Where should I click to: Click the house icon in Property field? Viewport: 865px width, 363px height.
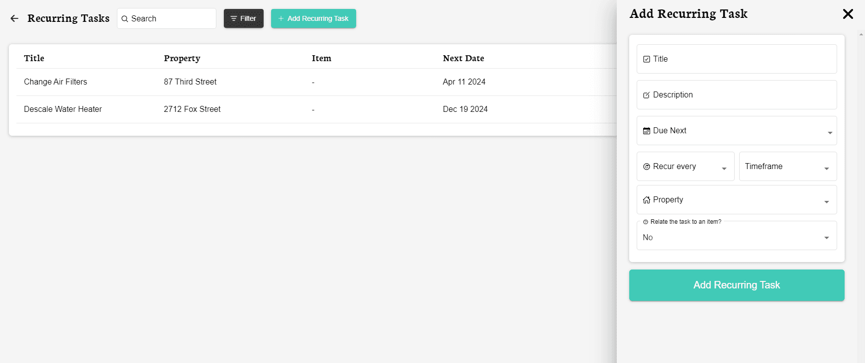click(646, 200)
